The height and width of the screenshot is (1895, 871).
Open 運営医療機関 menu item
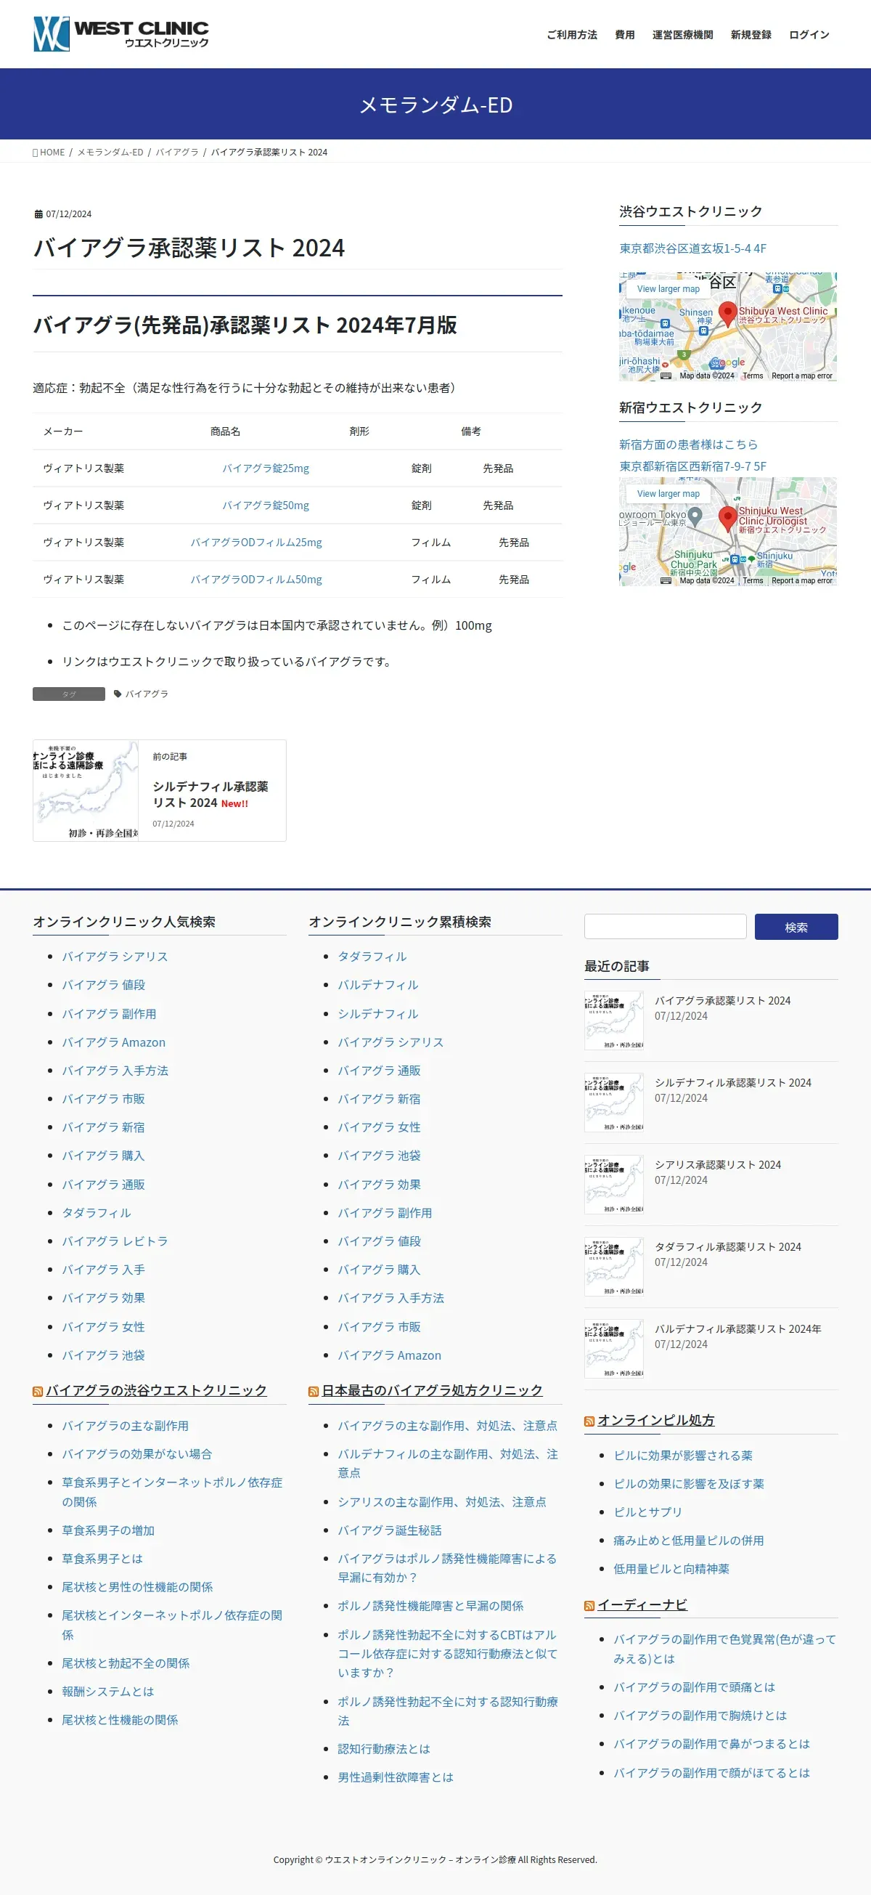coord(683,35)
